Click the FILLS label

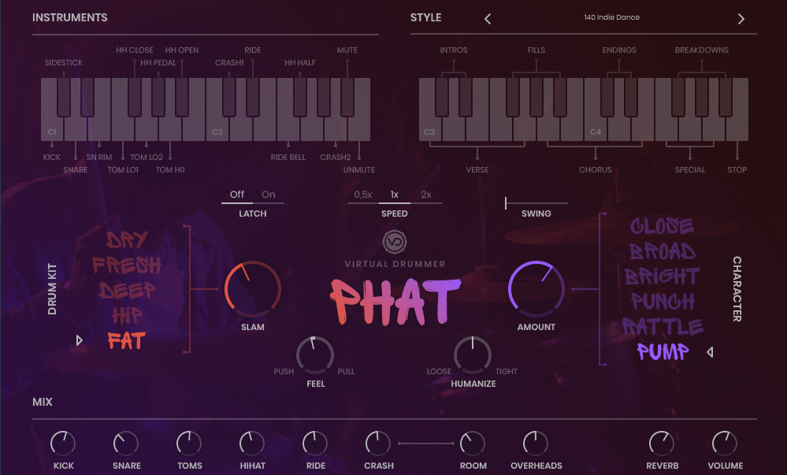(536, 50)
